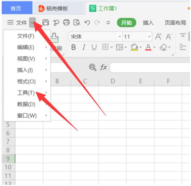The width and height of the screenshot is (191, 186).
Task: Click the 文件 button label
Action: [22, 23]
